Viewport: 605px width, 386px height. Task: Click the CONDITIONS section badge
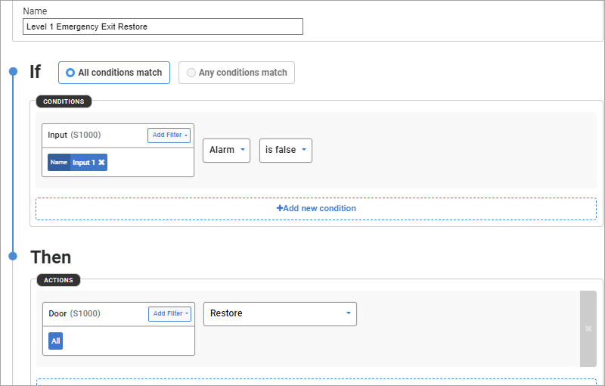(x=64, y=101)
